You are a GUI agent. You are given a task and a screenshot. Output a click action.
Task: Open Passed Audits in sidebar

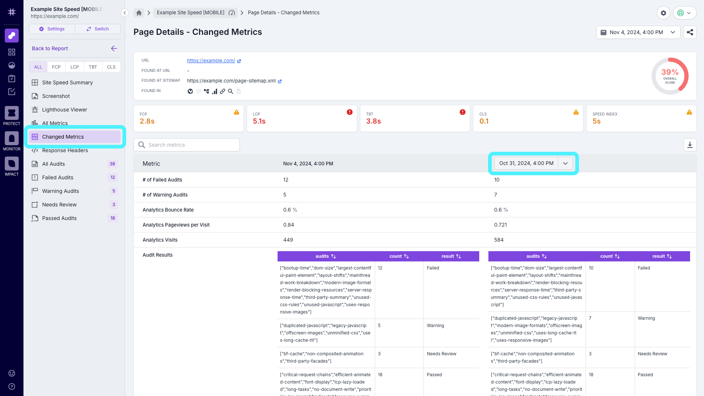tap(75, 218)
